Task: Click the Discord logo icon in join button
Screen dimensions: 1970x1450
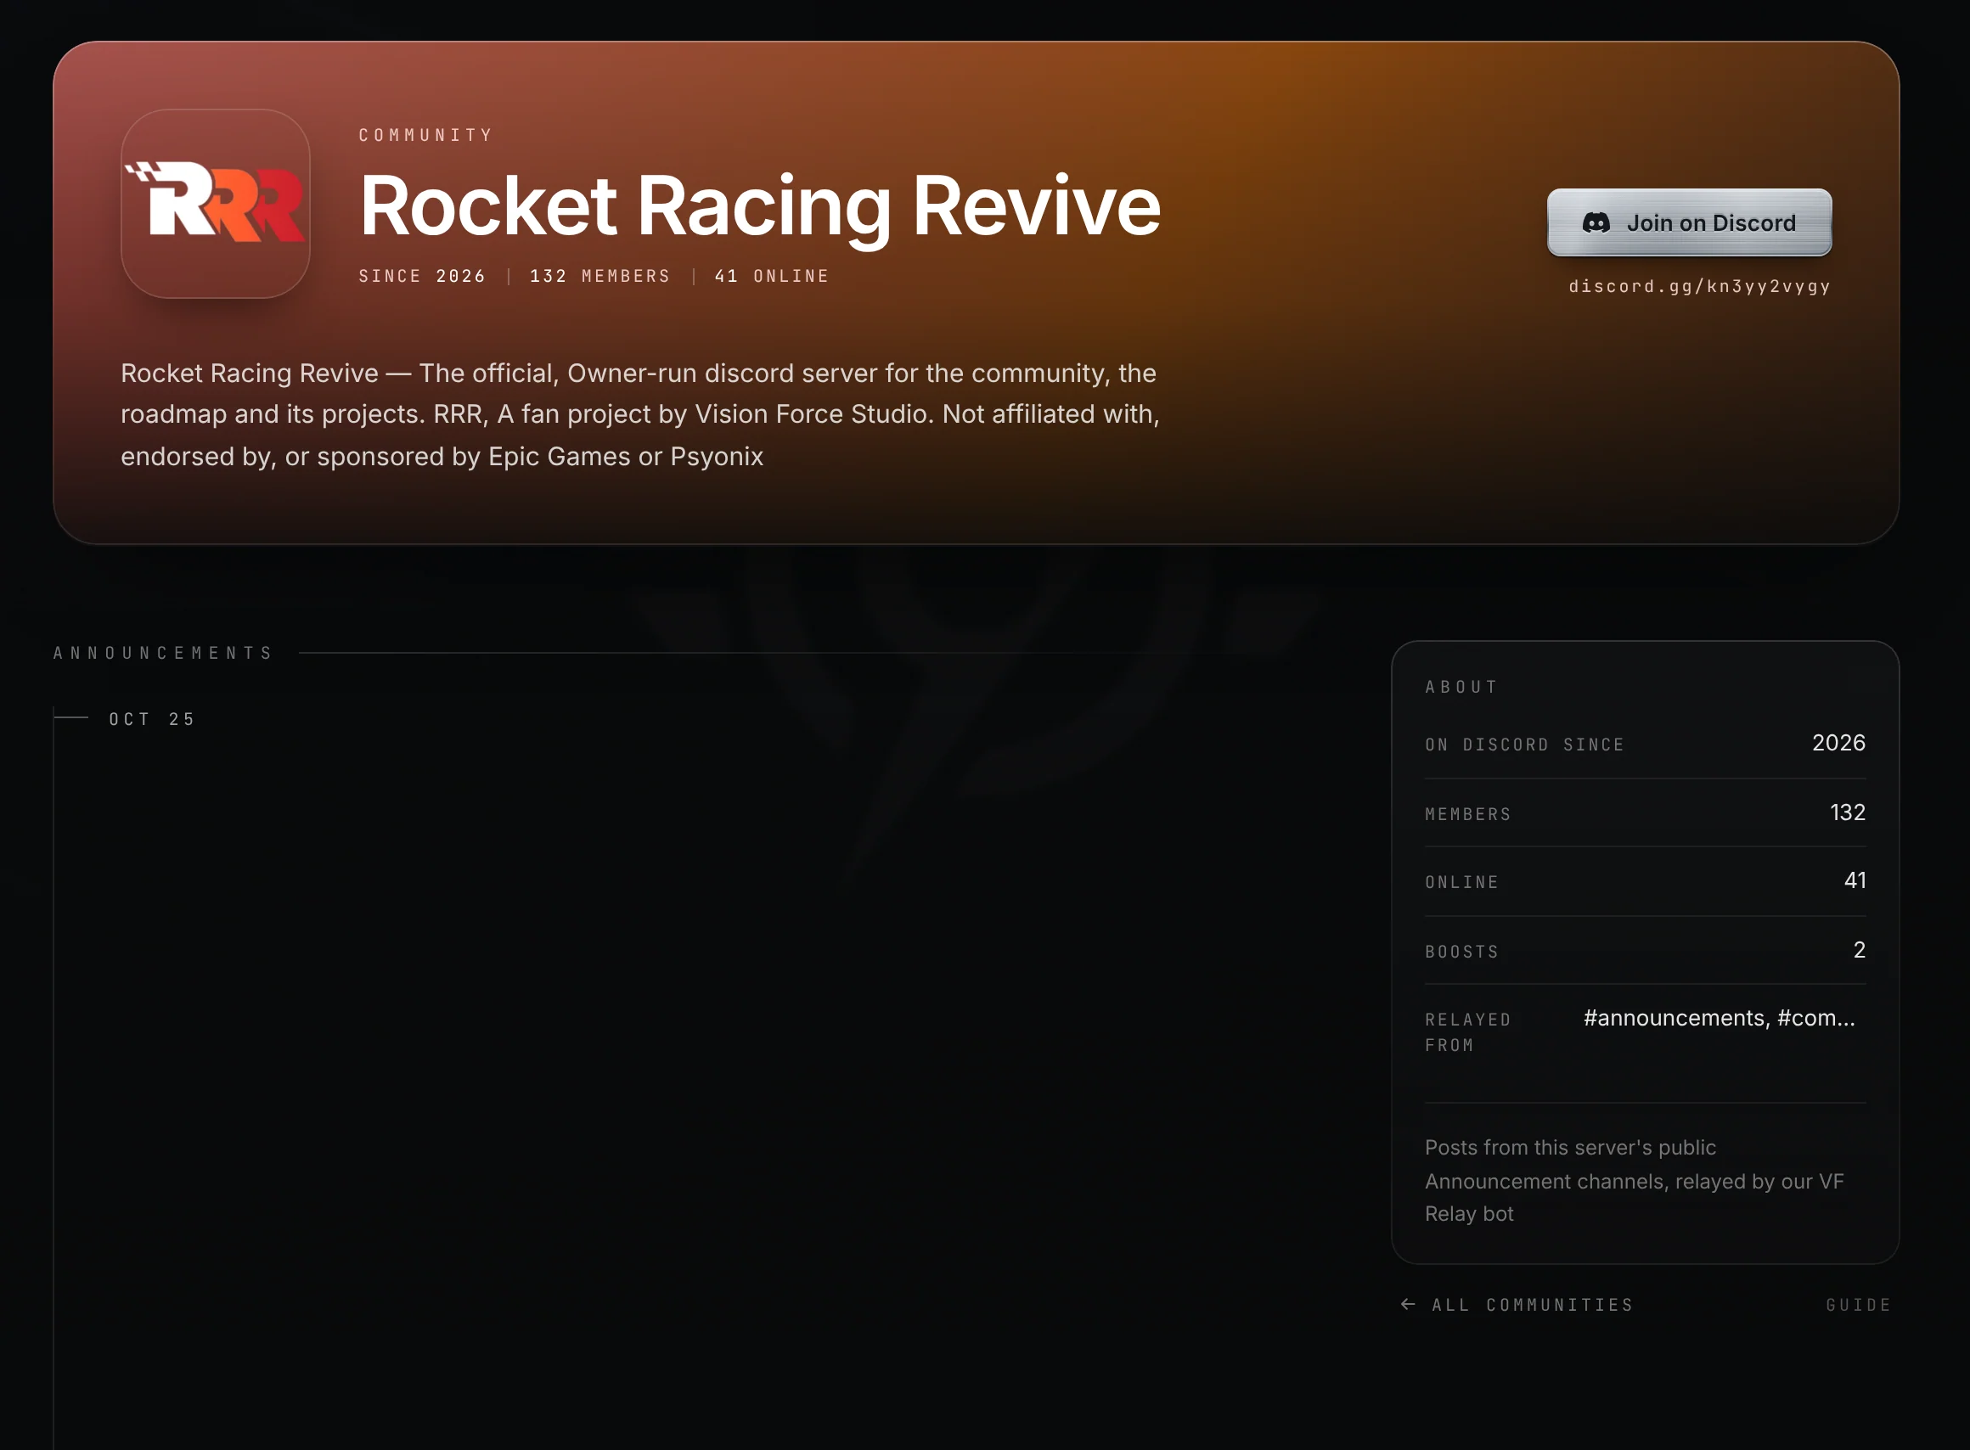Action: click(x=1596, y=223)
